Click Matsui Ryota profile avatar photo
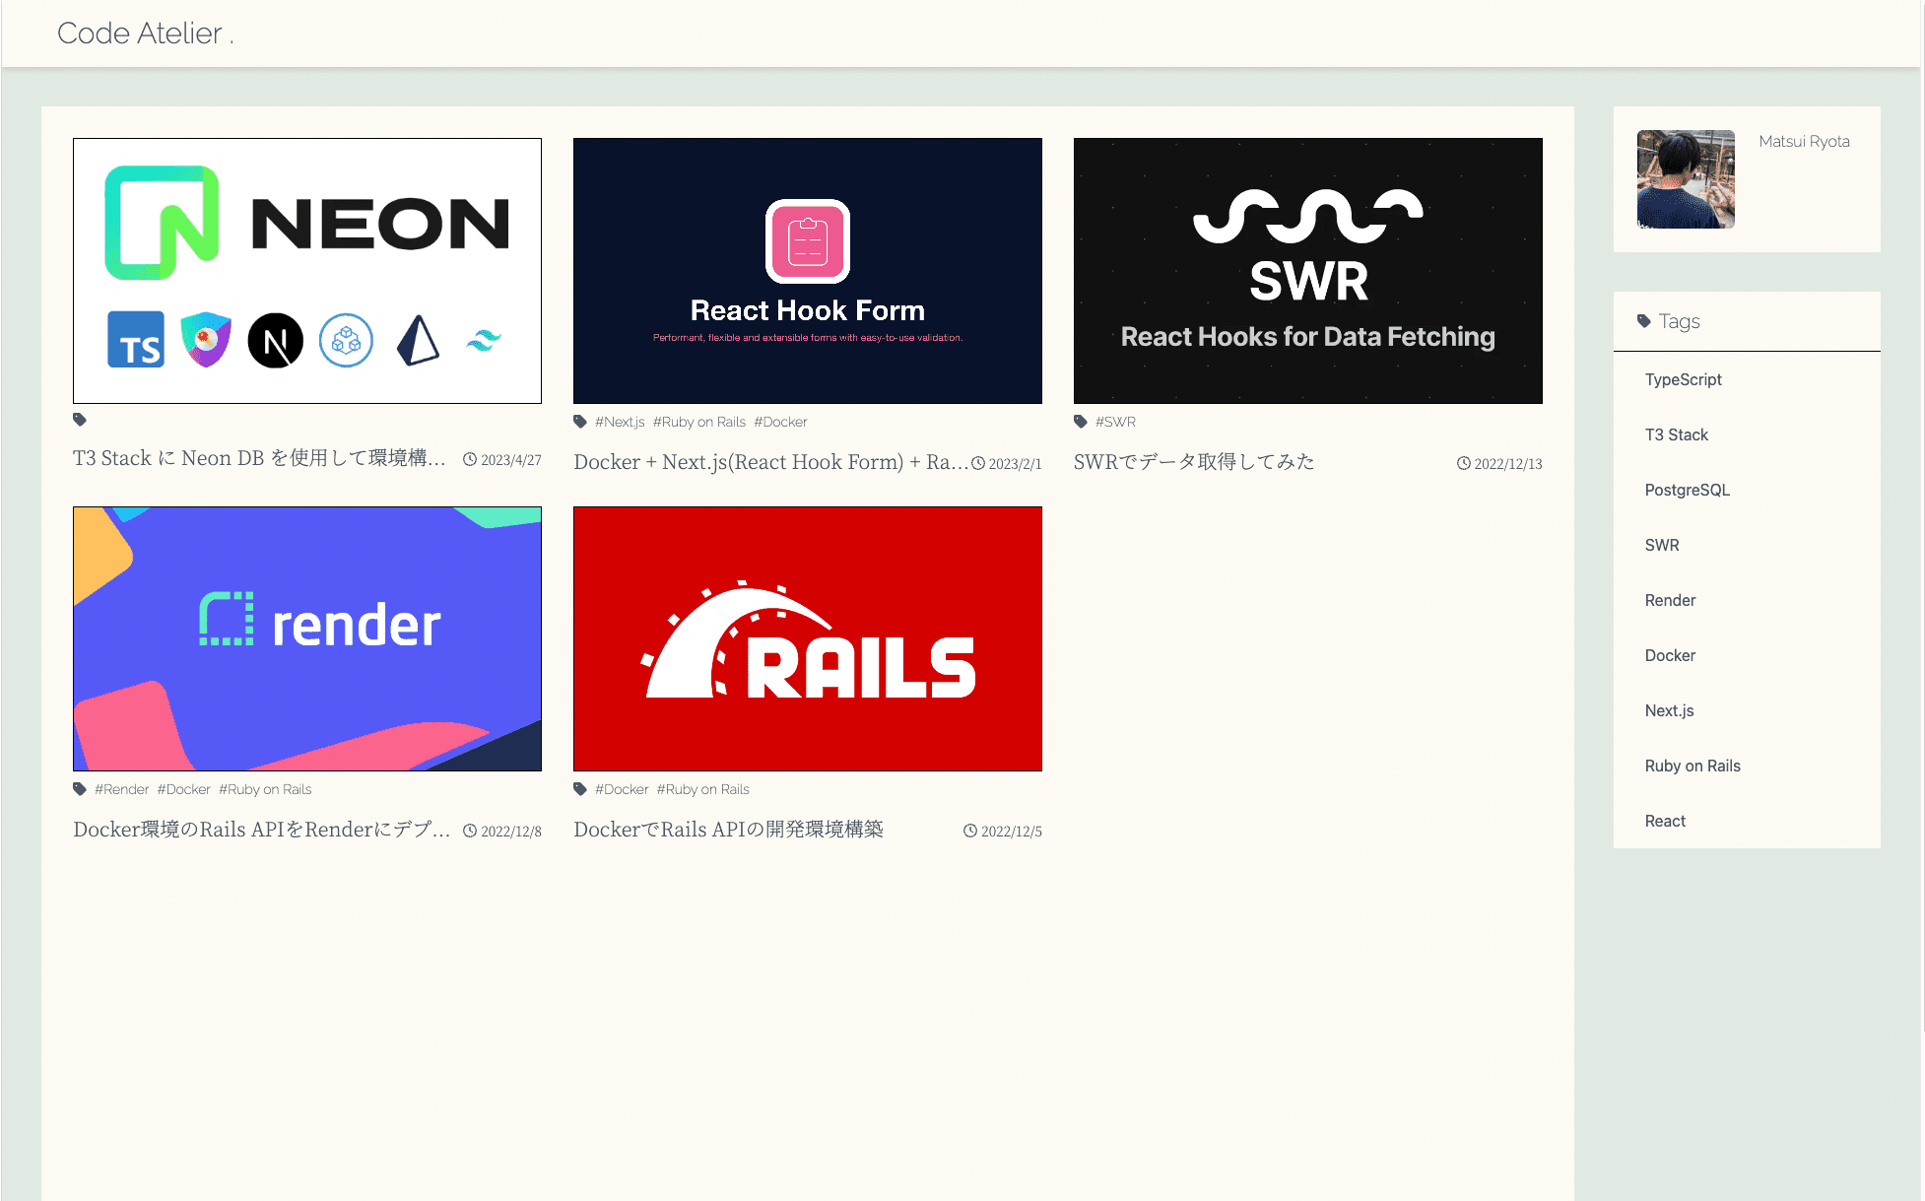The width and height of the screenshot is (1925, 1201). 1686,179
